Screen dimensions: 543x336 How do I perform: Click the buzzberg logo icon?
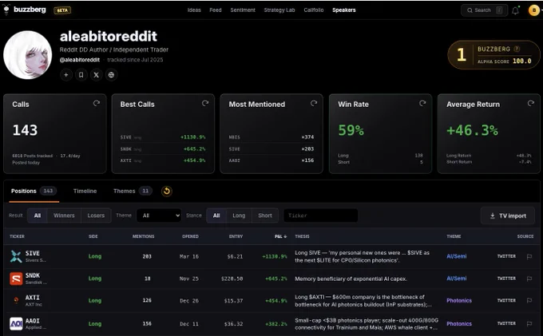(x=6, y=10)
